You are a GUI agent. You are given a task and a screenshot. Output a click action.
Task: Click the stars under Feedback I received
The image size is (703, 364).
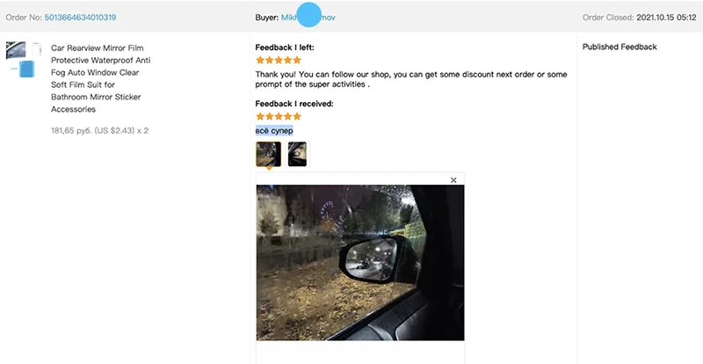[x=279, y=117]
